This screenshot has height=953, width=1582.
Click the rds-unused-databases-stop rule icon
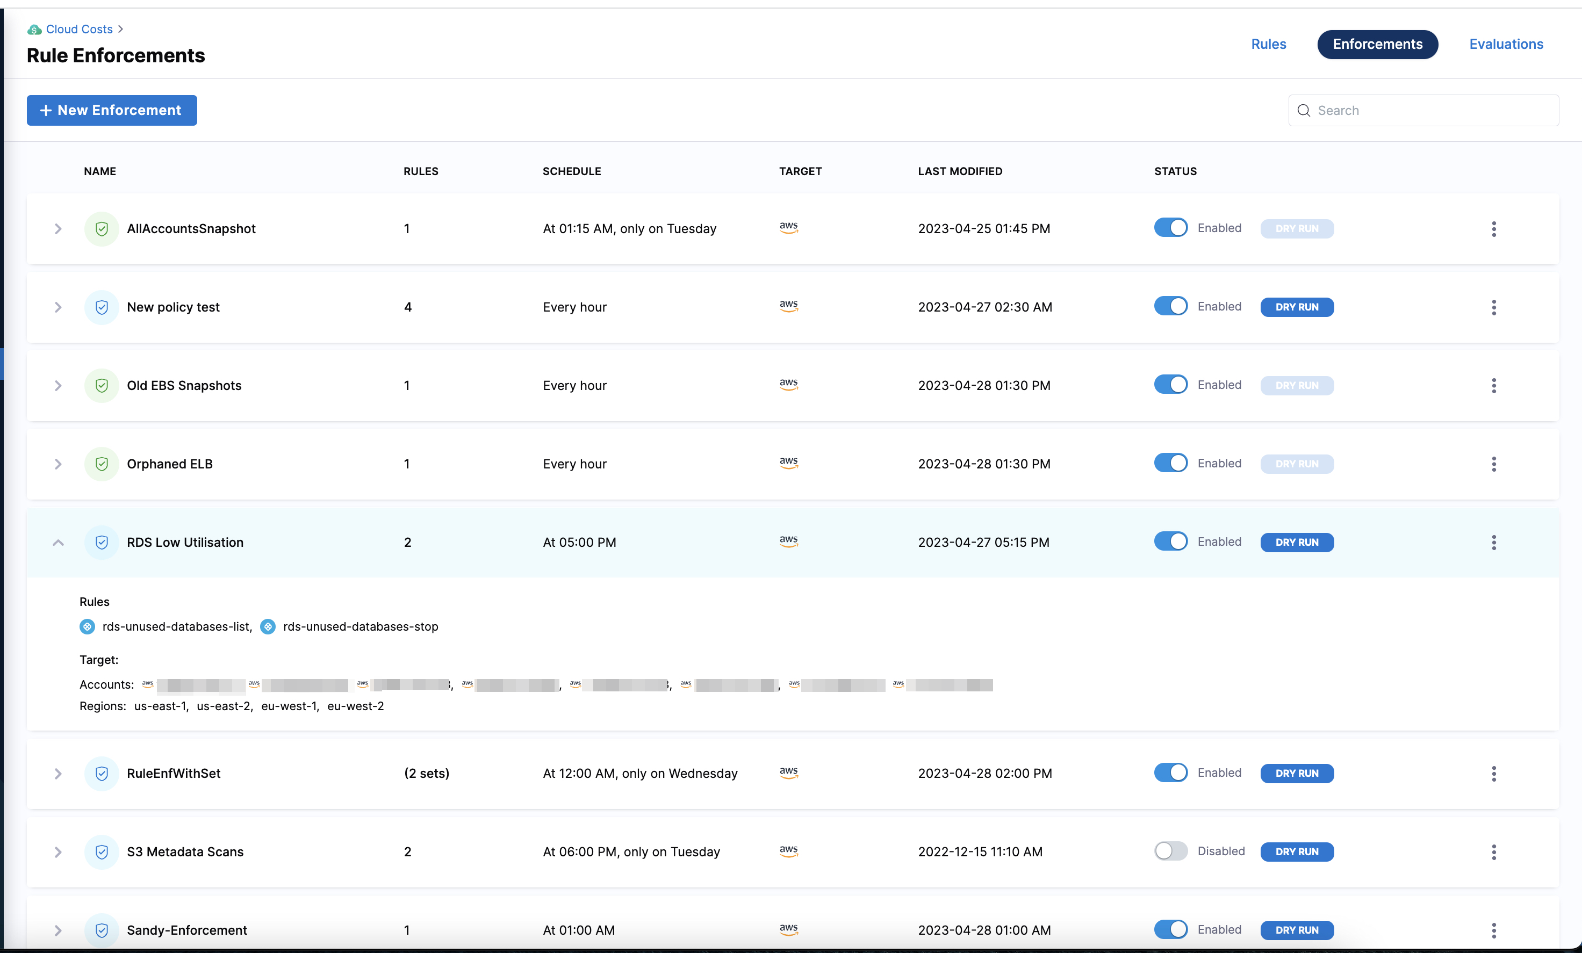point(268,627)
